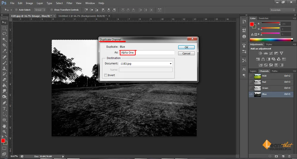Enable the Invert checkbox
This screenshot has width=297, height=159.
(x=105, y=75)
